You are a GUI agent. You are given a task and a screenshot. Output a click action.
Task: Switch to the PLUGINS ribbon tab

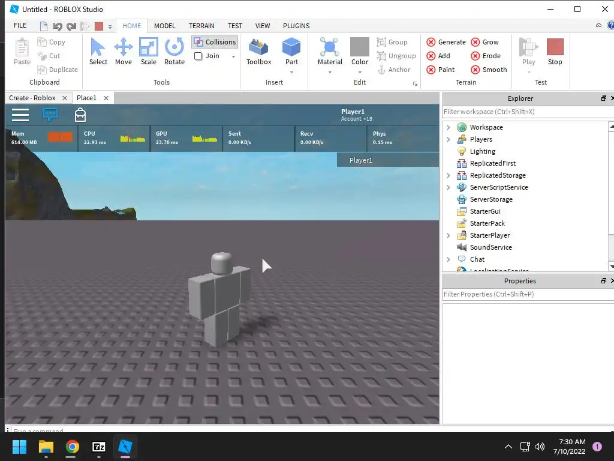coord(296,26)
